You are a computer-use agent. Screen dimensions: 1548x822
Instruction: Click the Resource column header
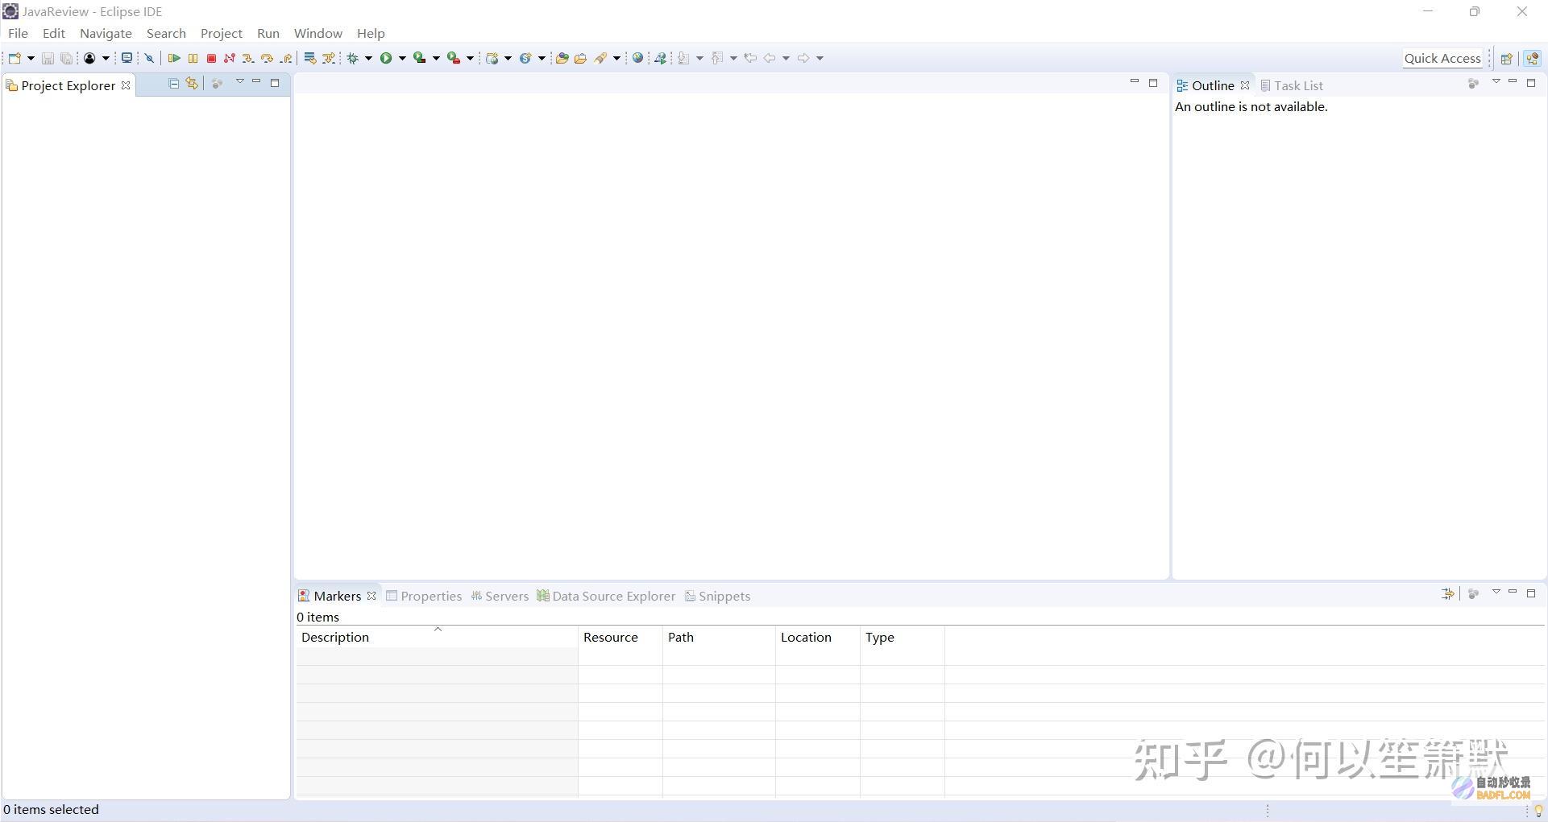[x=620, y=637]
